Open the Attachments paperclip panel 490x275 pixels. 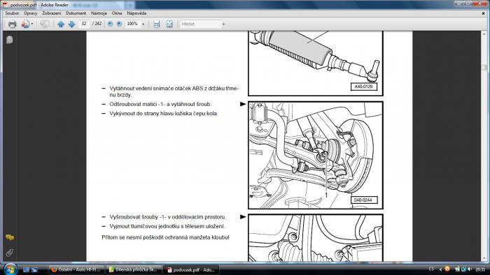tap(10, 252)
